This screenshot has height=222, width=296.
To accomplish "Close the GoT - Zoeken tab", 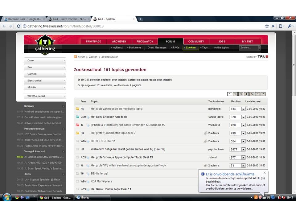I will pyautogui.click(x=134, y=19).
